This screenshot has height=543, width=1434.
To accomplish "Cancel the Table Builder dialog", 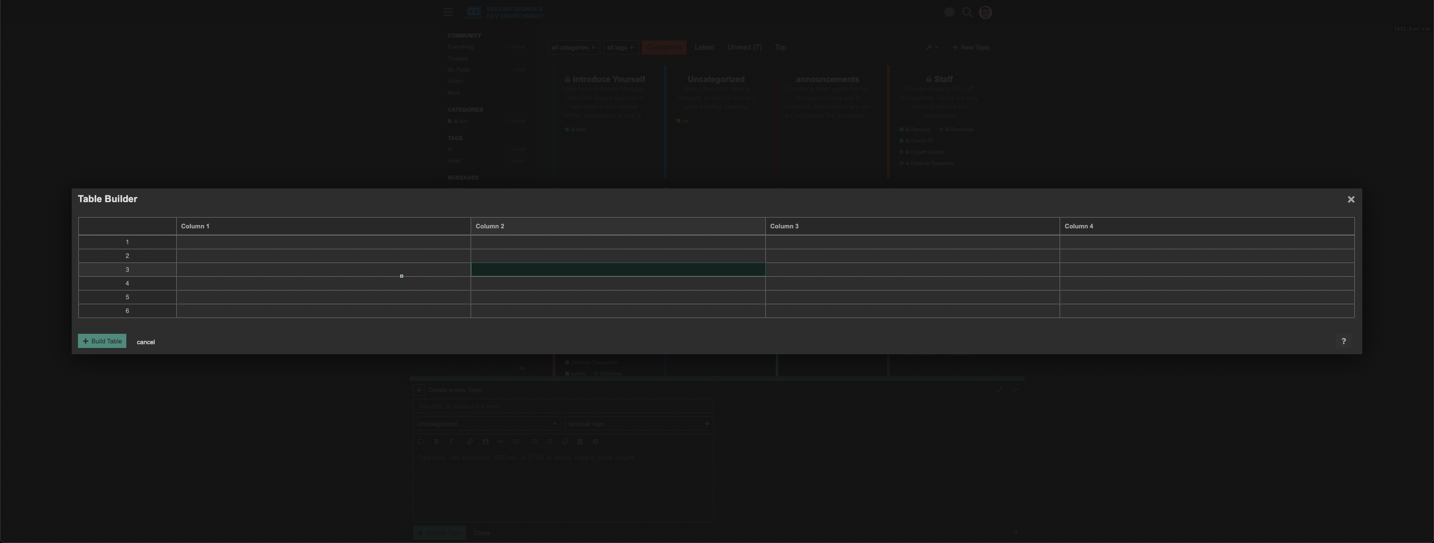I will [x=145, y=342].
